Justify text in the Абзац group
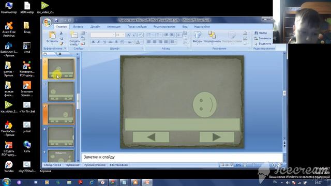331x186 pixels. pyautogui.click(x=166, y=42)
